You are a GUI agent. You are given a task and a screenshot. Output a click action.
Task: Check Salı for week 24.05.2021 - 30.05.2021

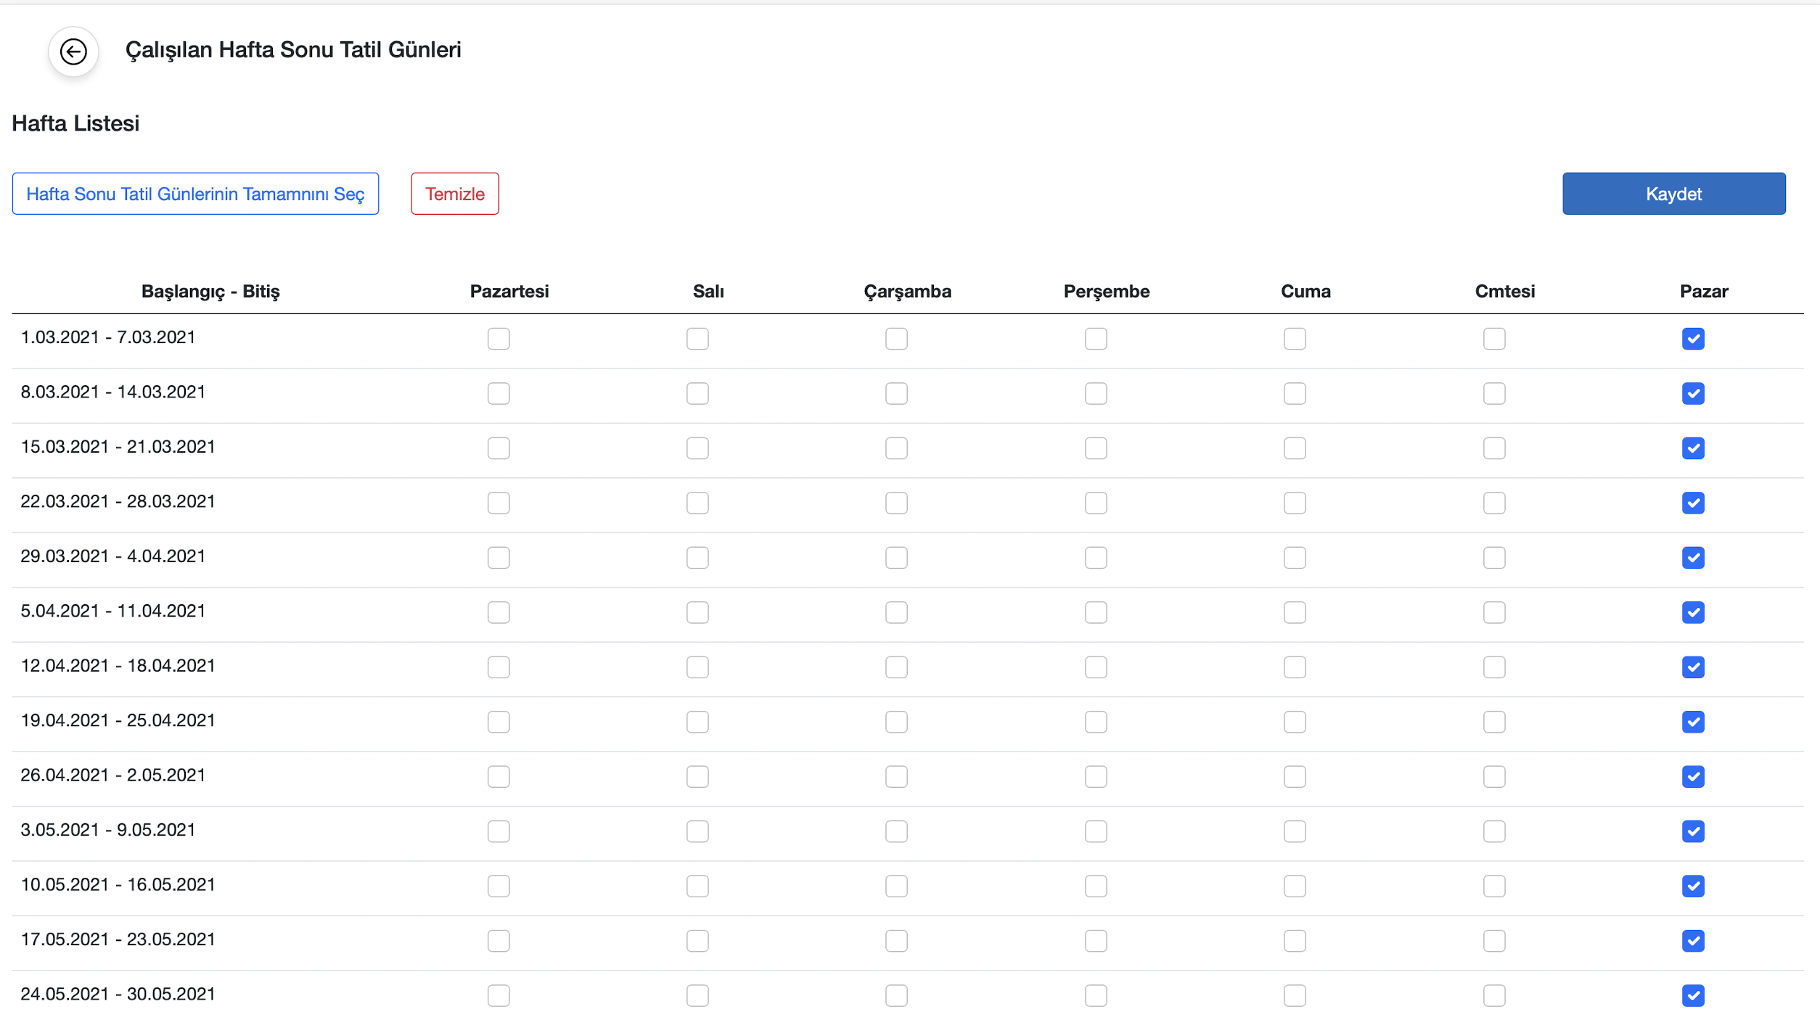coord(697,995)
